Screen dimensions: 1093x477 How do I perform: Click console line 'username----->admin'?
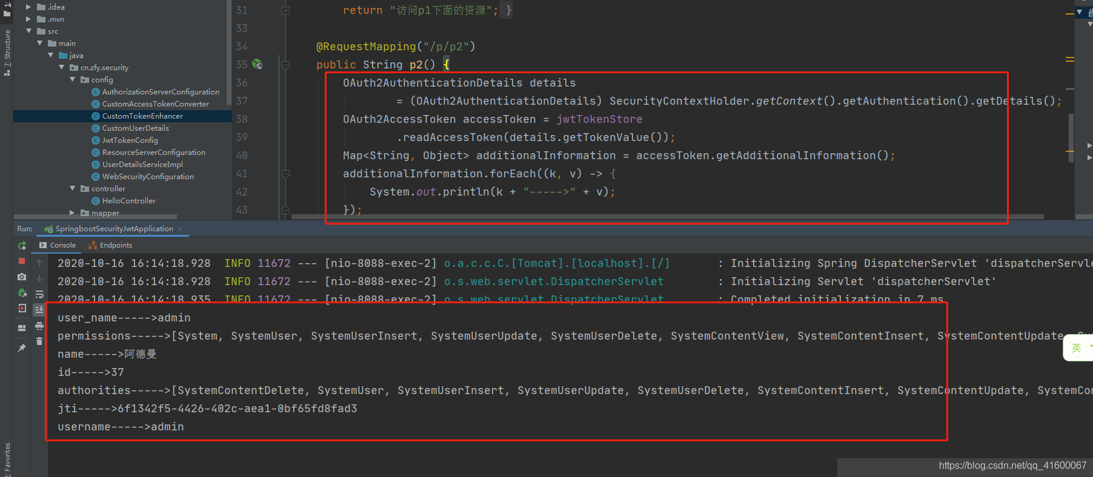[x=121, y=427]
